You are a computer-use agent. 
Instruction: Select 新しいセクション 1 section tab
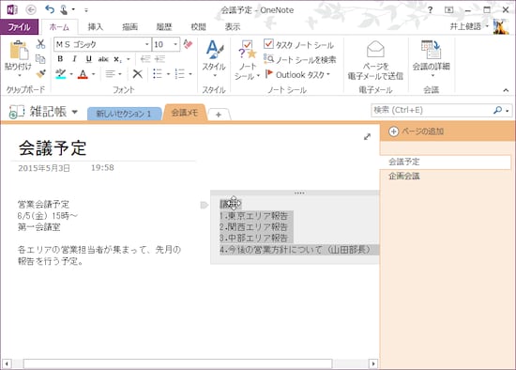124,114
